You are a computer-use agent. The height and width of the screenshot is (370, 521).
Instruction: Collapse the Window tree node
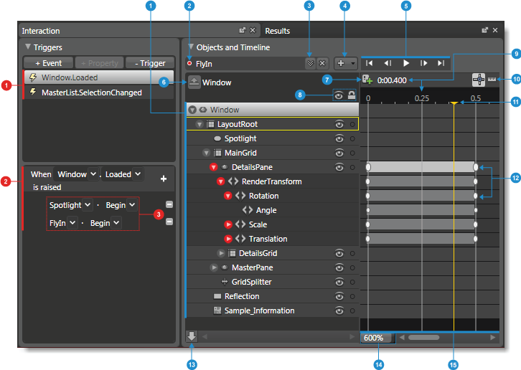tap(192, 110)
